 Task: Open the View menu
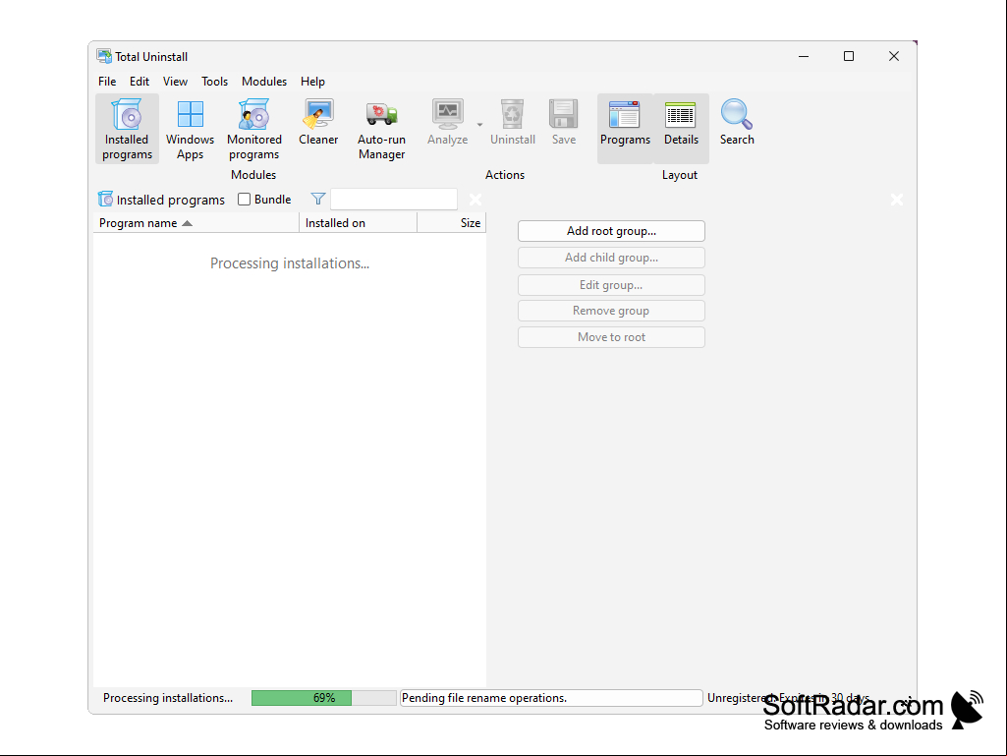pyautogui.click(x=175, y=82)
